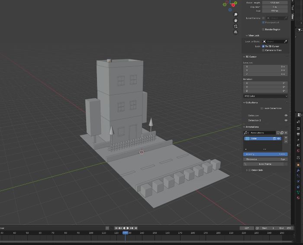Open the Modifiers wrench properties tab
Image resolution: width=303 pixels, height=245 pixels.
(298, 171)
